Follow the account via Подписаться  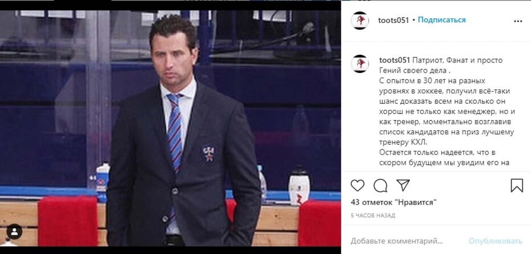(x=442, y=20)
